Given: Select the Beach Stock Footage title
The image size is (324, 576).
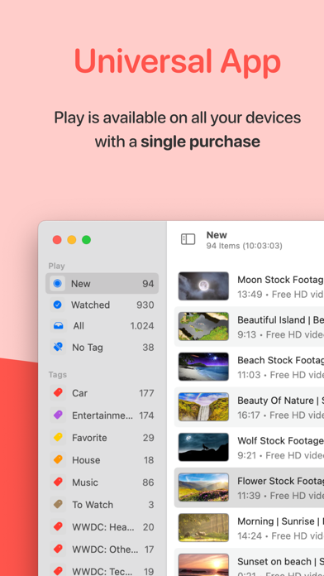Looking at the screenshot, I should click(x=281, y=360).
